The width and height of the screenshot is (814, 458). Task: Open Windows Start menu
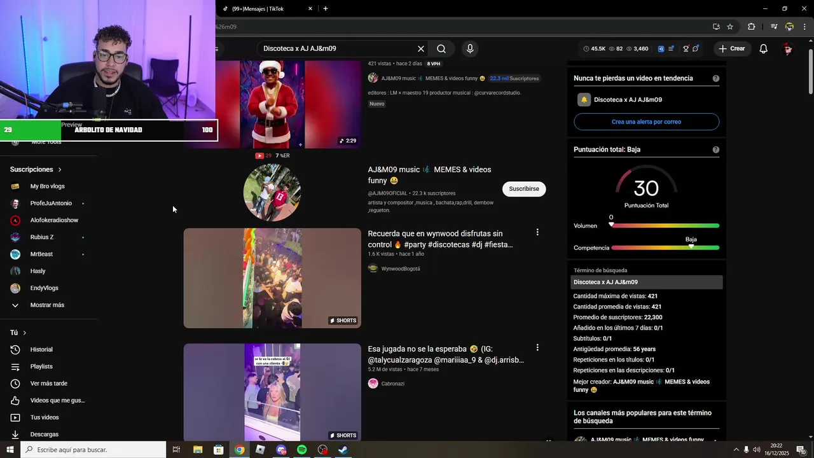click(10, 450)
